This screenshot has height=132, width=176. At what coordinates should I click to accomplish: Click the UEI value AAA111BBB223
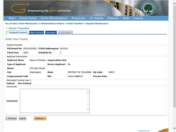(75, 76)
